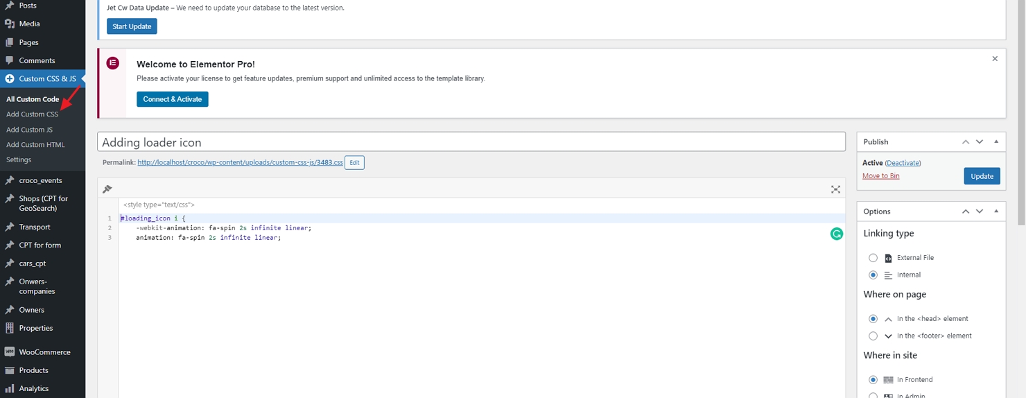The image size is (1026, 398).
Task: Click code line 2 webkit-animation
Action: point(224,228)
